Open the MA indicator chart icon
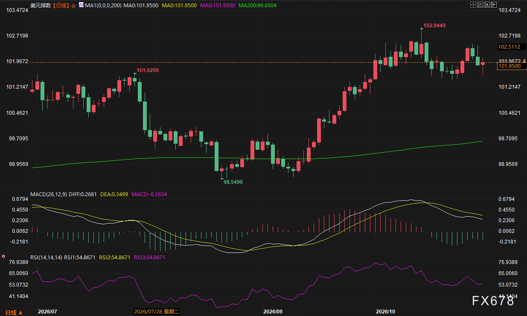Image resolution: width=527 pixels, height=316 pixels. coord(81,5)
